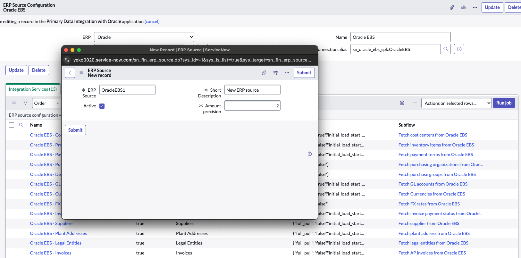Click the attachment paperclip icon in popup header

(264, 73)
